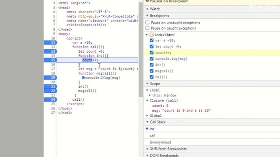Click the blue current-frame arrow beside inc
This screenshot has width=280, height=157.
(x=147, y=129)
